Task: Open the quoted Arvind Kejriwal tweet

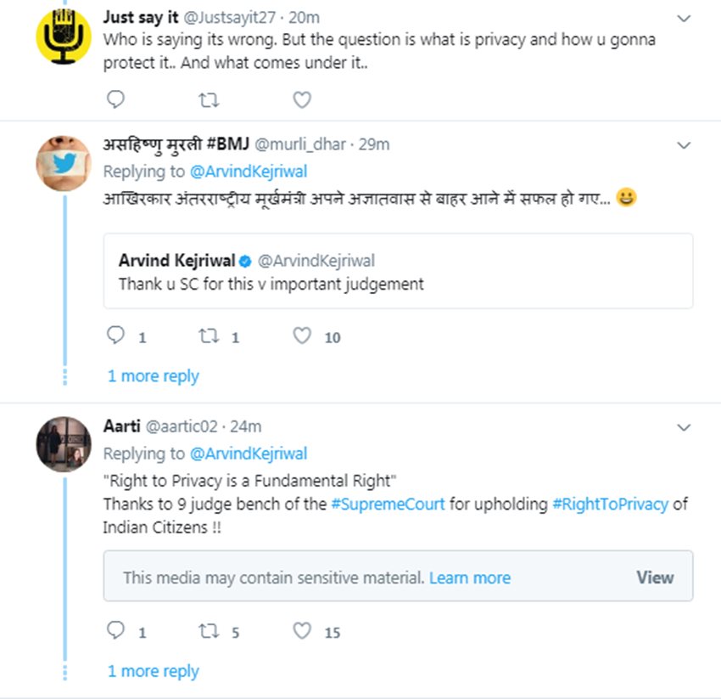Action: [x=398, y=271]
